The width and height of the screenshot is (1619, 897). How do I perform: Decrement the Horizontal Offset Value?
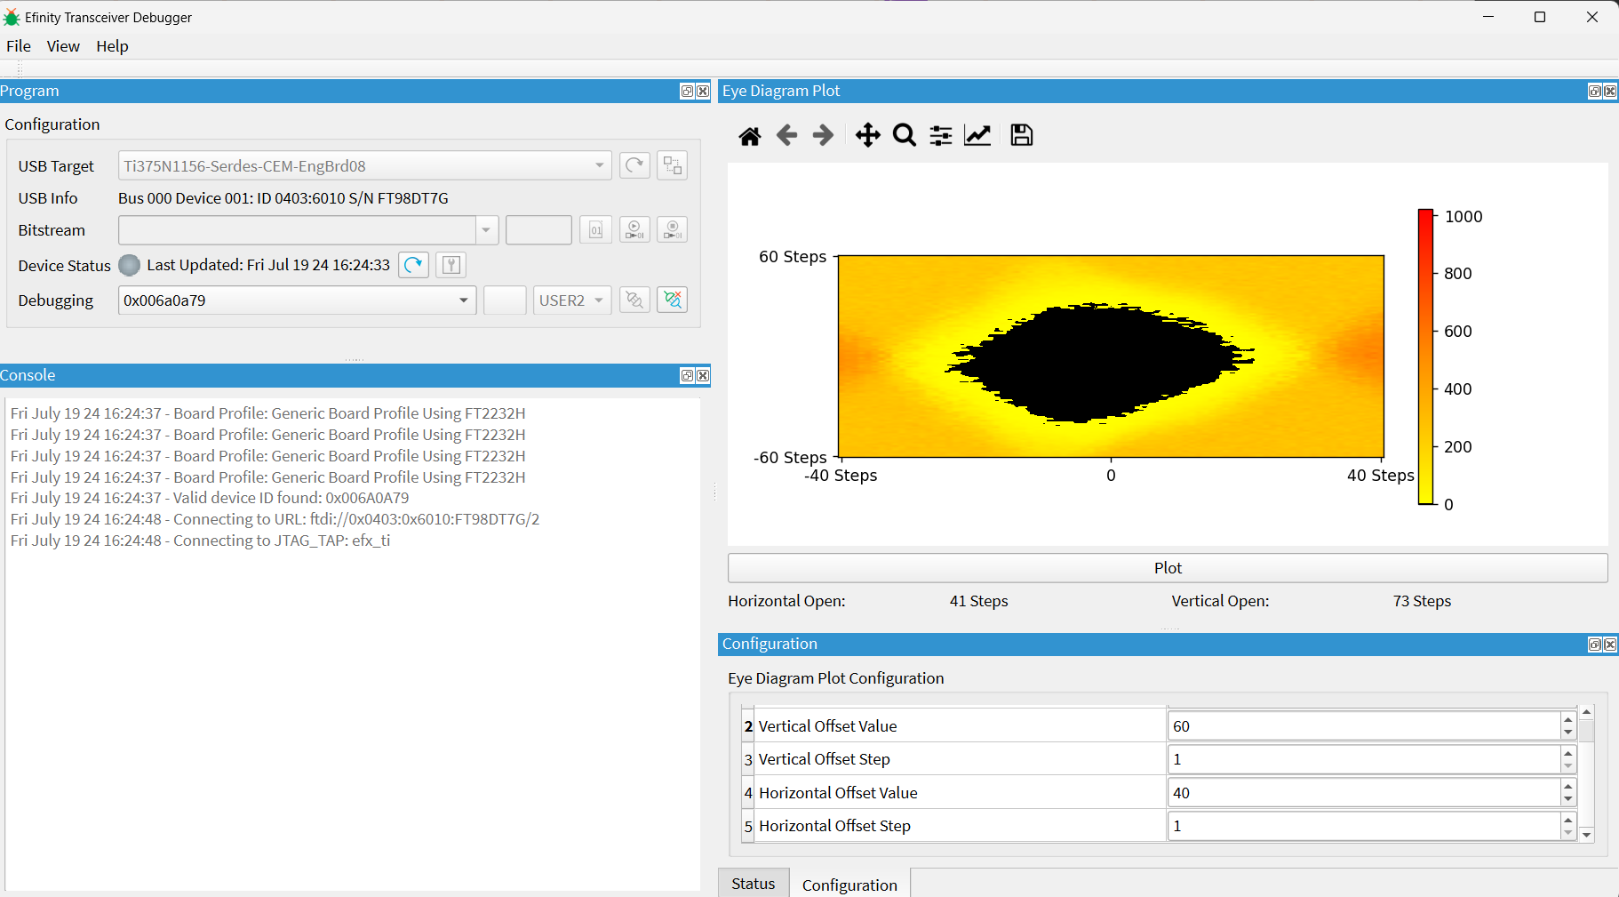pos(1568,799)
